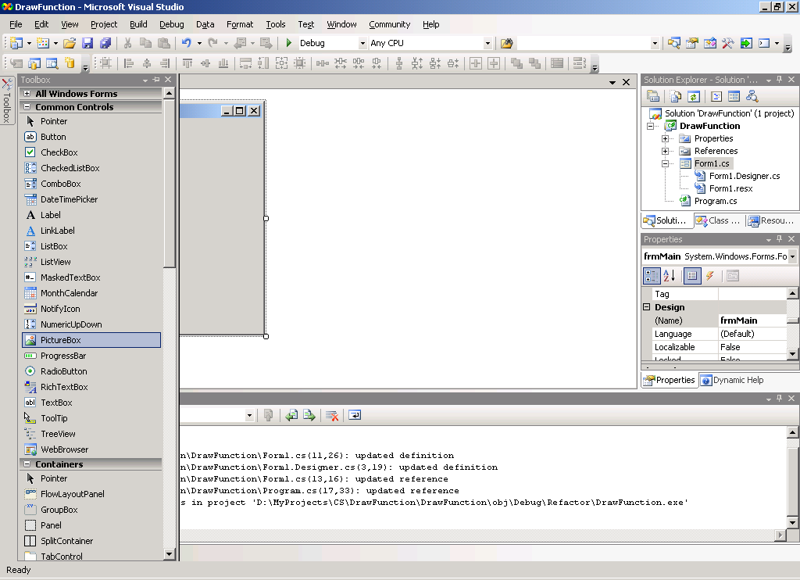Click the Align Tops layout icon
The height and width of the screenshot is (580, 800).
click(x=187, y=63)
